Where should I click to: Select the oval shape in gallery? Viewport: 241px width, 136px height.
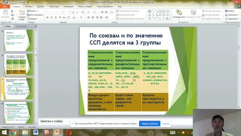[164, 11]
